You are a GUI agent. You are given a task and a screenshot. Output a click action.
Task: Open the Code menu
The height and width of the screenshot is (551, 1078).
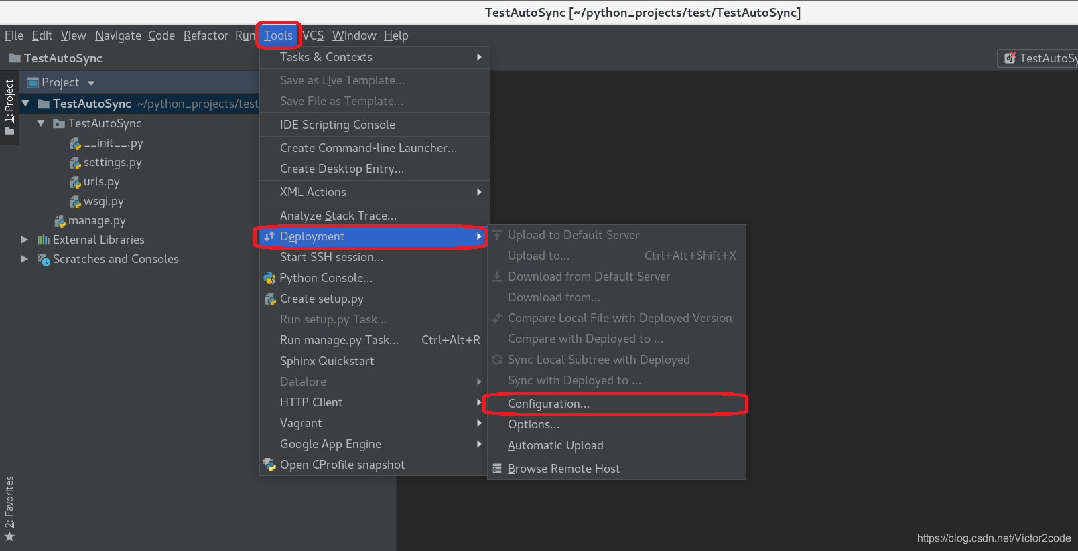[x=161, y=35]
